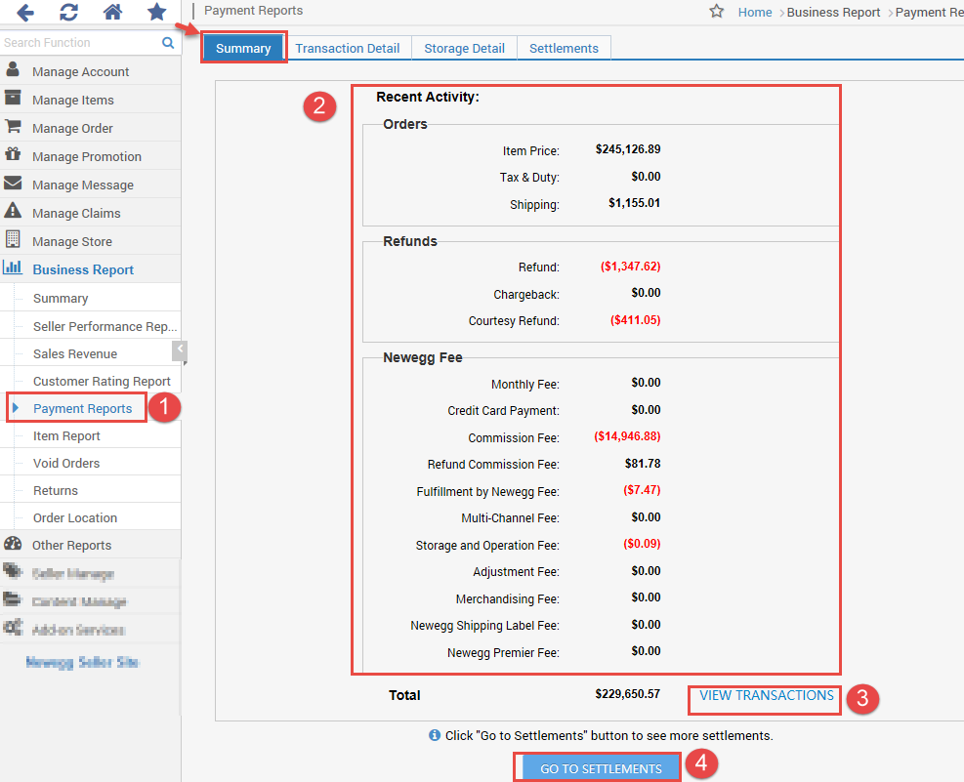Click the search magnifier in Search Function box
This screenshot has height=782, width=964.
point(166,43)
